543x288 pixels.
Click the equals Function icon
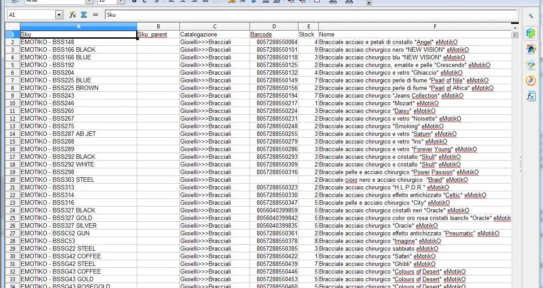[x=95, y=15]
